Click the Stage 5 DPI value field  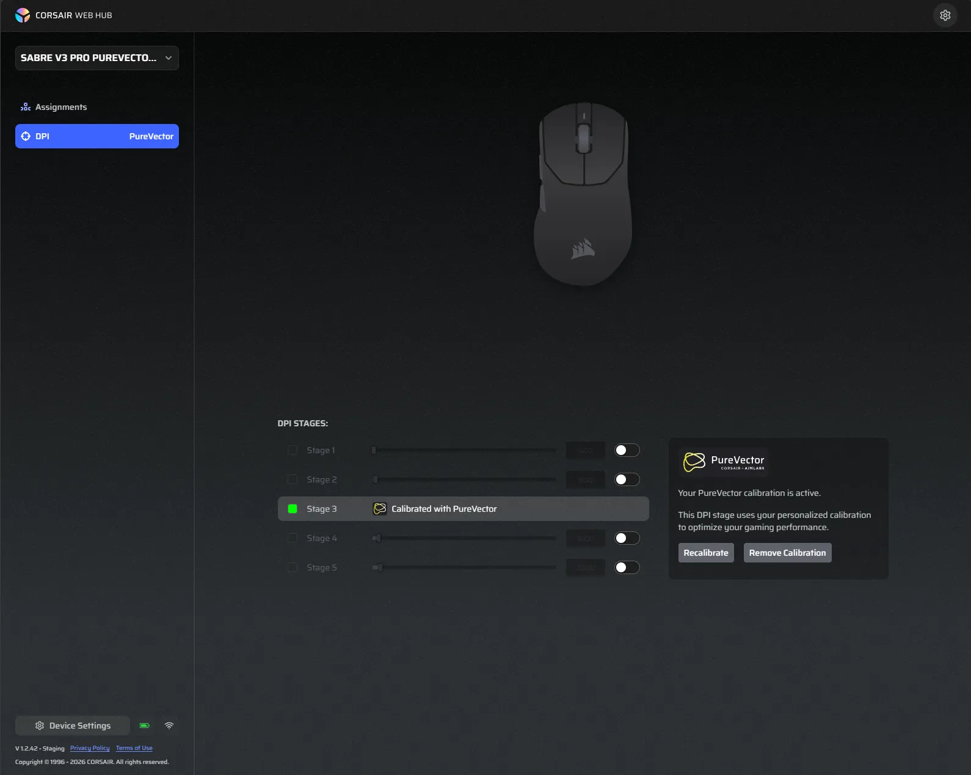click(585, 567)
